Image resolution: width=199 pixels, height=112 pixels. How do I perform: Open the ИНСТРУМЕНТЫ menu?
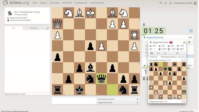coord(97,3)
